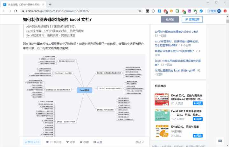
Task: Open the black '01' extension icon
Action: point(147,11)
